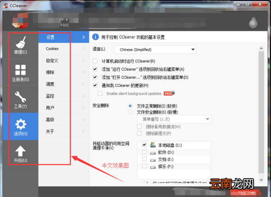Screen dimensions: 271x197
Task: Click the 软件 (D:) drive icon
Action: [x=153, y=153]
